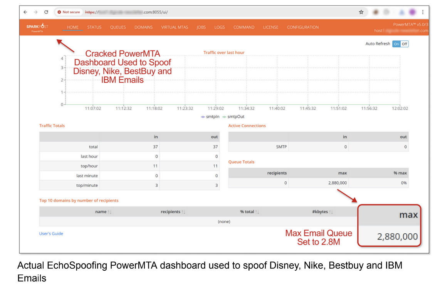Click the SparkPost PowerMTA logo
The image size is (440, 288).
click(x=37, y=27)
